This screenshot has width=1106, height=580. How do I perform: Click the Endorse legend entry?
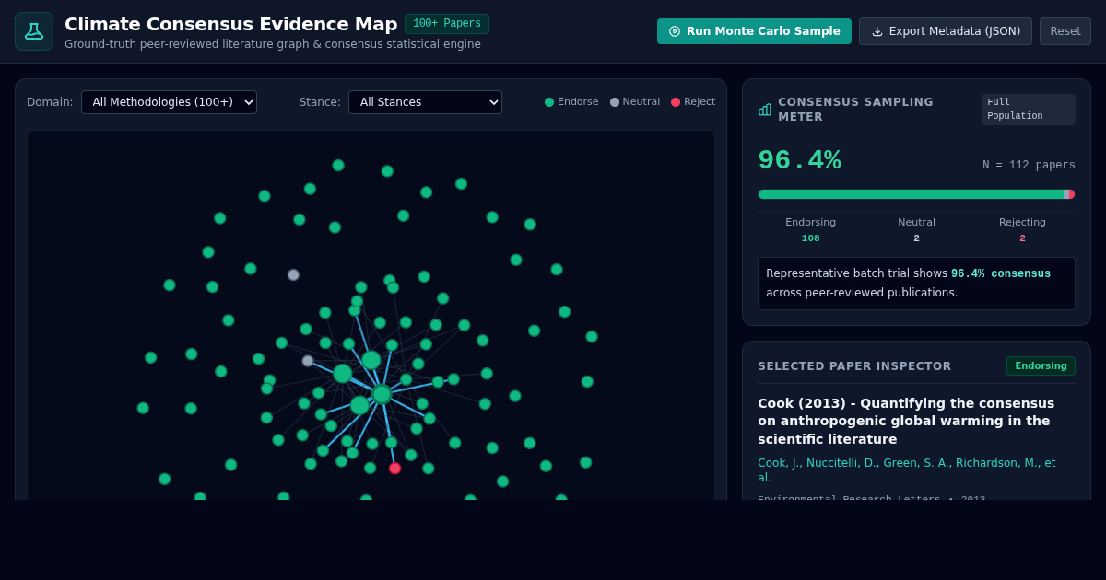click(571, 102)
